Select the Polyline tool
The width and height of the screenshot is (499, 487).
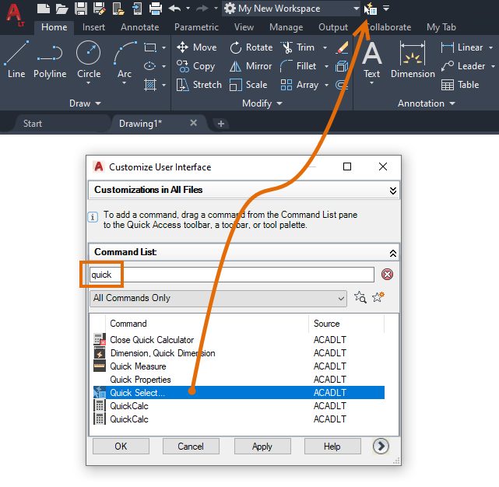[50, 59]
